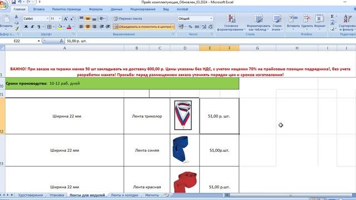Click the Increase Decimal icon

[204, 27]
